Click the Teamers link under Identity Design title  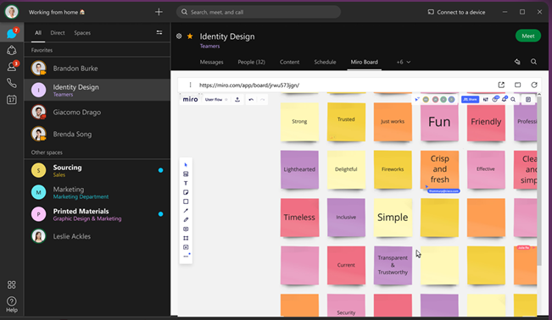tap(209, 46)
